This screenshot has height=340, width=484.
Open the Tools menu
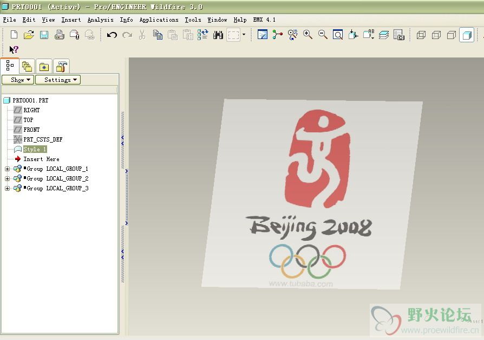(x=193, y=20)
